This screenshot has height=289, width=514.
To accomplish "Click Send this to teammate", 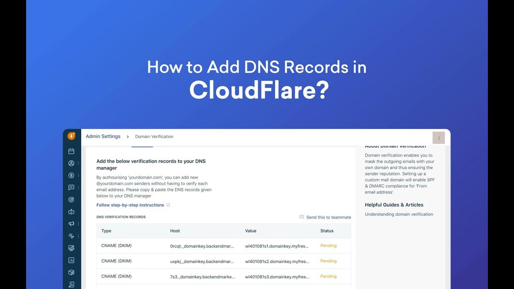I will tap(328, 217).
